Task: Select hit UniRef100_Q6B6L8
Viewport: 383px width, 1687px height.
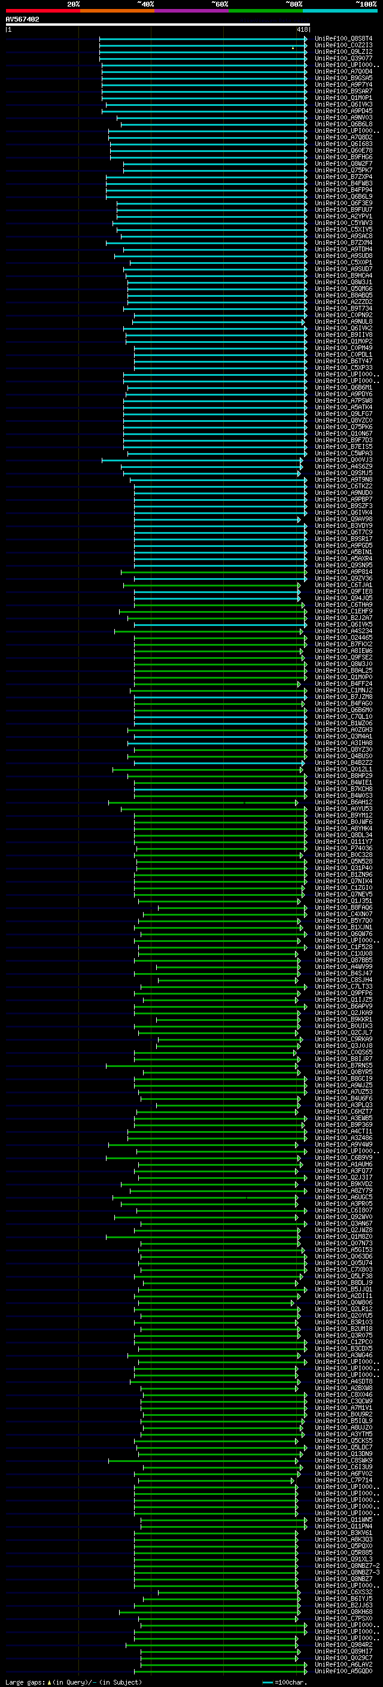Action: pos(343,124)
